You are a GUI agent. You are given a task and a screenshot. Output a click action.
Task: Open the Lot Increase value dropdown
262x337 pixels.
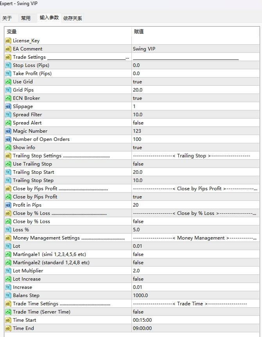(138, 279)
